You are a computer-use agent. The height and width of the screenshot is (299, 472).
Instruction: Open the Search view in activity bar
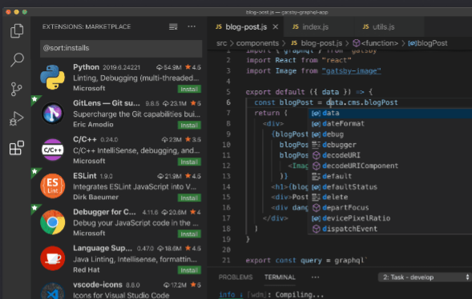point(17,60)
